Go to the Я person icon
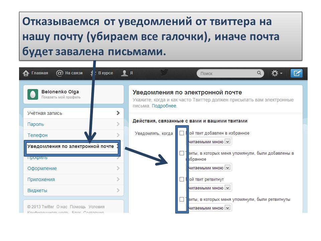The height and width of the screenshot is (241, 321). [124, 73]
